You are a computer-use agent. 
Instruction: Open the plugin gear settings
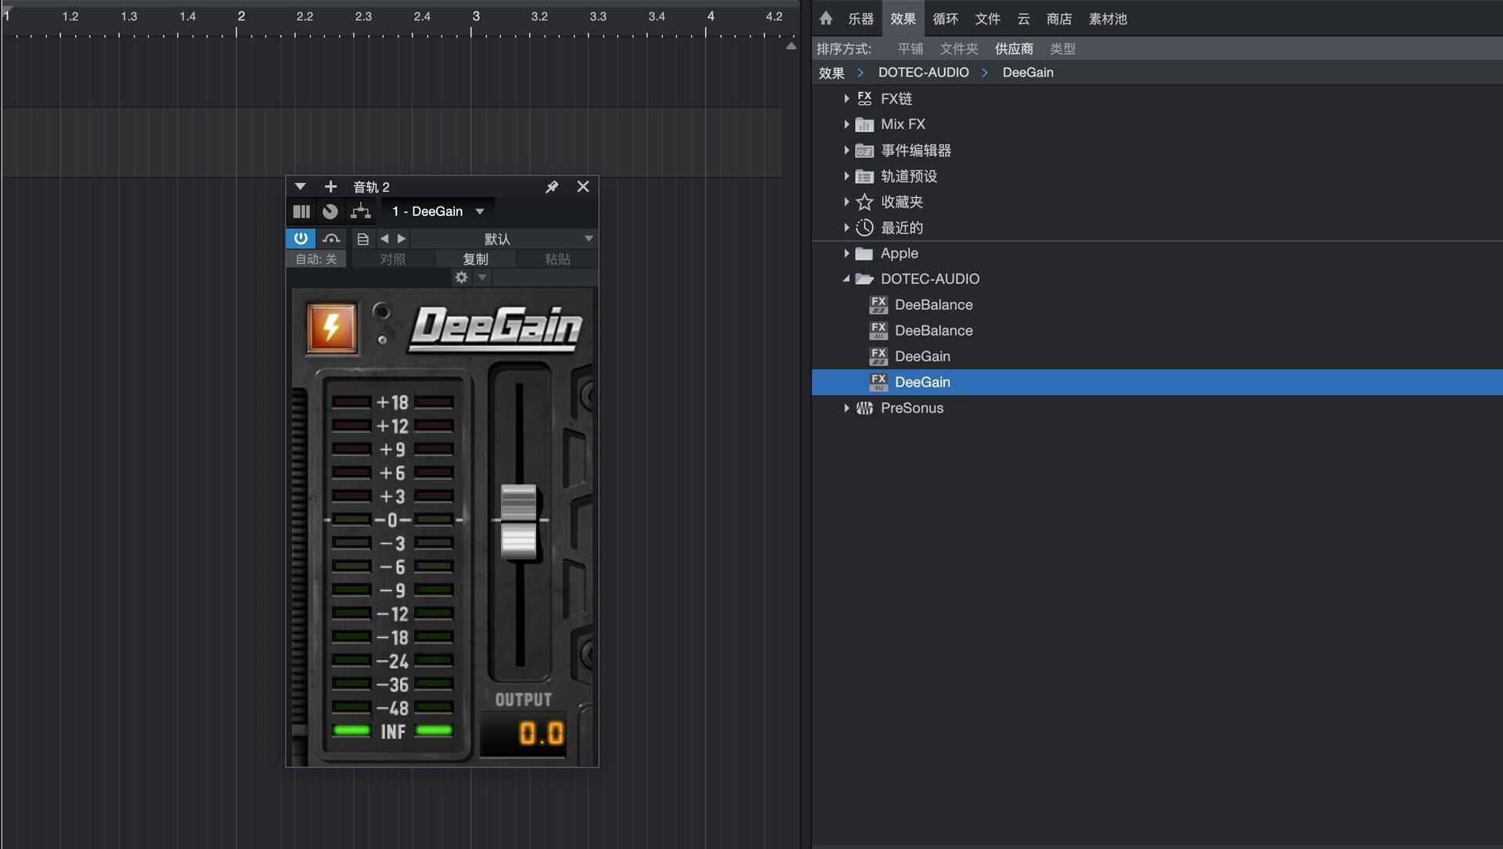461,277
